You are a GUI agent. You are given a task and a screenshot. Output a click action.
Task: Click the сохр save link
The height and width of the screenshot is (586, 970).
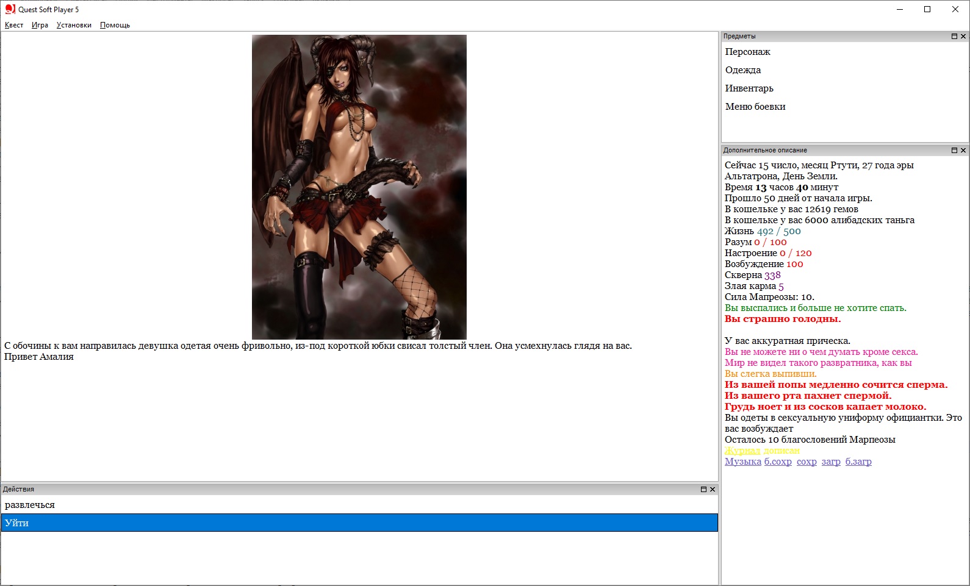pos(807,462)
